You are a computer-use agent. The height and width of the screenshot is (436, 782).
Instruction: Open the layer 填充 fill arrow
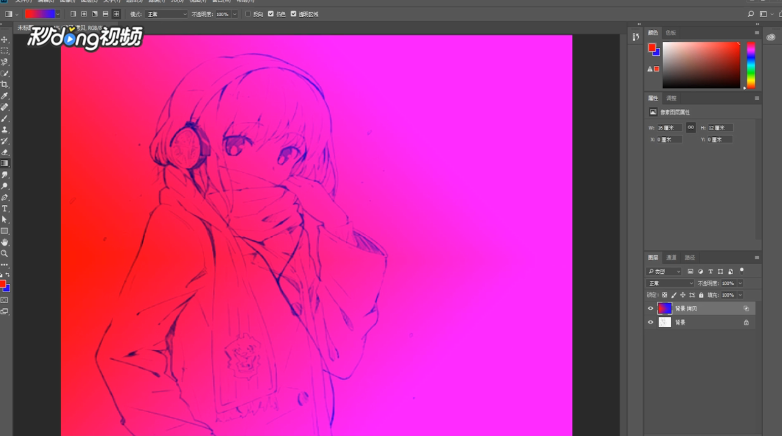740,295
